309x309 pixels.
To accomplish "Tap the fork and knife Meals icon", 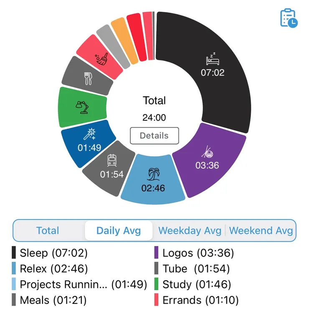I will tap(88, 79).
